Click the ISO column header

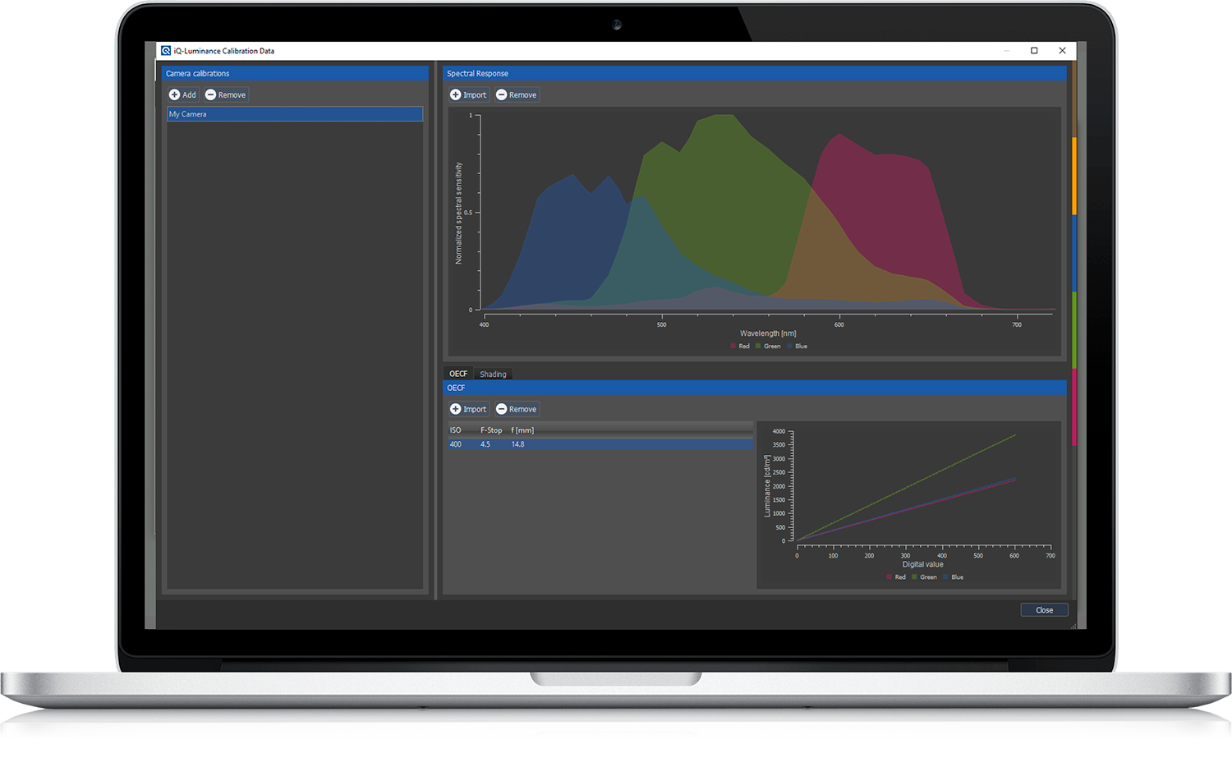pyautogui.click(x=456, y=430)
